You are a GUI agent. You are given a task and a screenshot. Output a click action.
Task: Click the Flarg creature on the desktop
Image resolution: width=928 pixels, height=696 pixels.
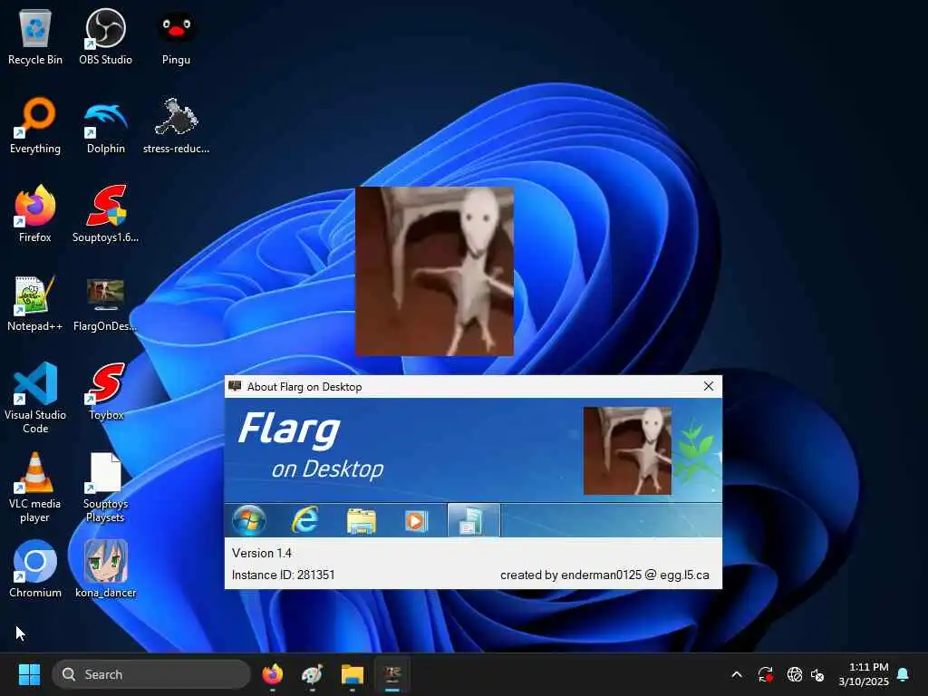434,272
